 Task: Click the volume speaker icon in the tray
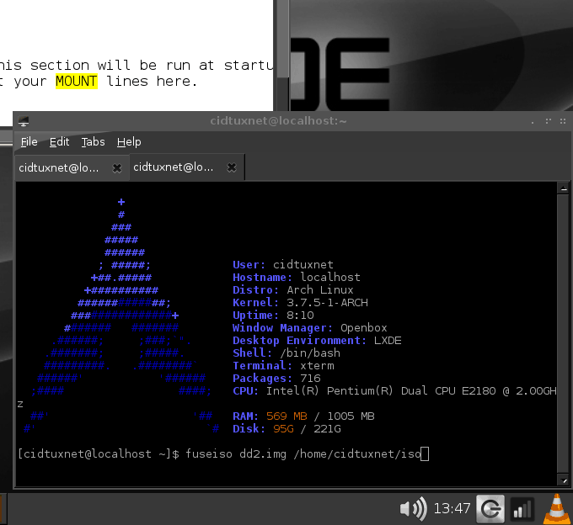[x=413, y=508]
